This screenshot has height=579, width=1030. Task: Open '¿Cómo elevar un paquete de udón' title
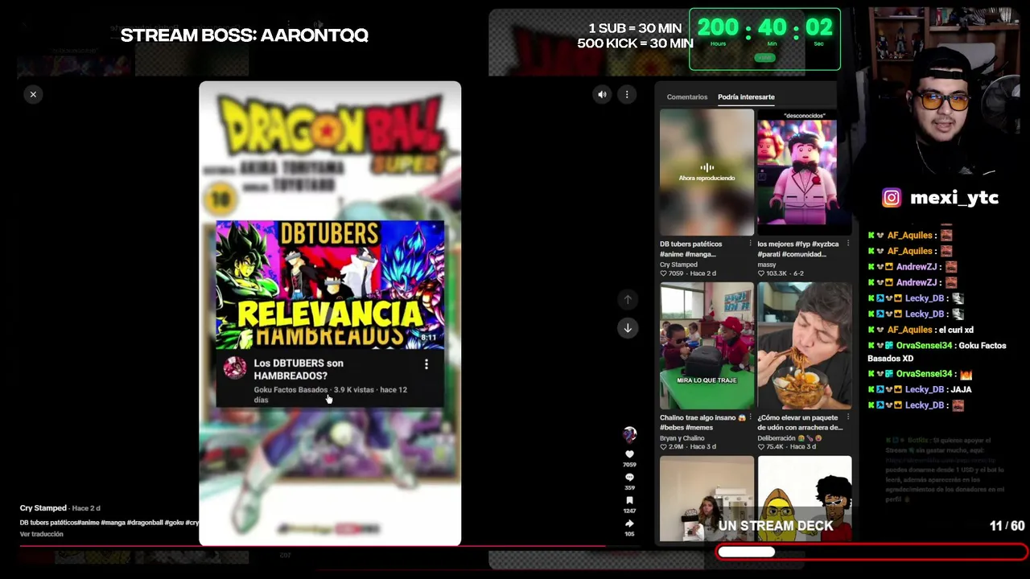pyautogui.click(x=800, y=422)
